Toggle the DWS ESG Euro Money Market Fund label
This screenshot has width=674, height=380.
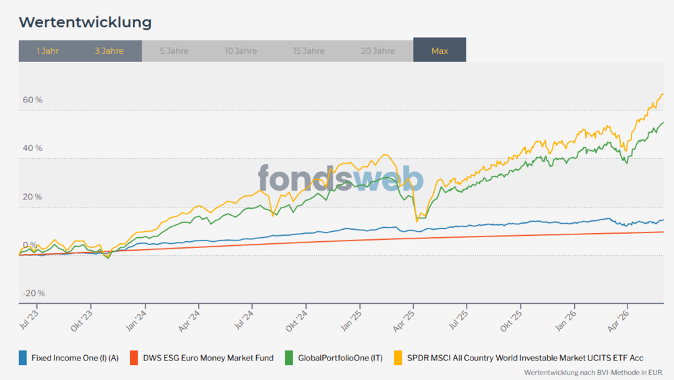pyautogui.click(x=208, y=358)
